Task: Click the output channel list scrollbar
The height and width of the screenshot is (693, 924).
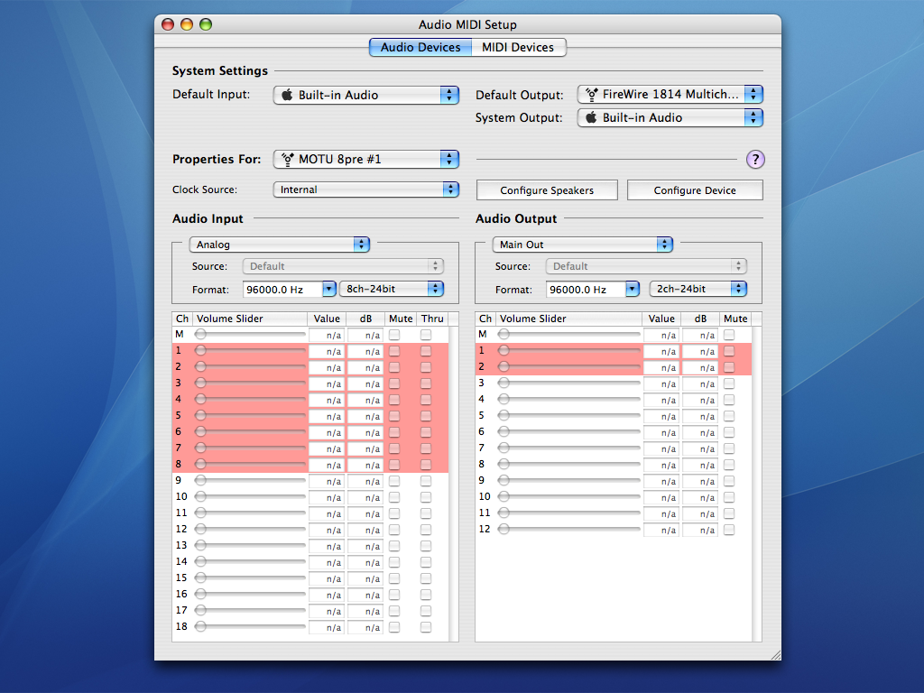Action: point(757,484)
